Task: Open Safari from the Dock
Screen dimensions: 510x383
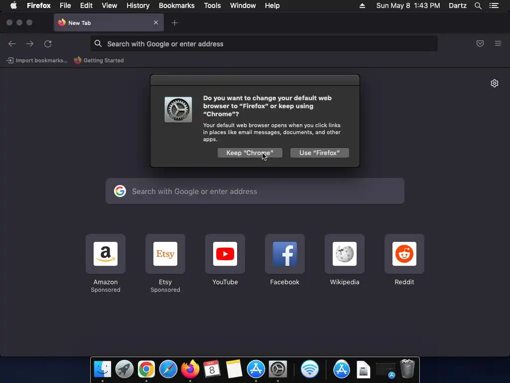Action: point(168,369)
